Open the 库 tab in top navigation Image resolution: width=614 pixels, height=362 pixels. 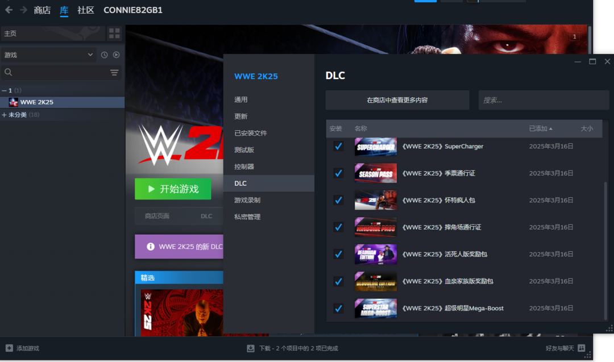click(64, 10)
